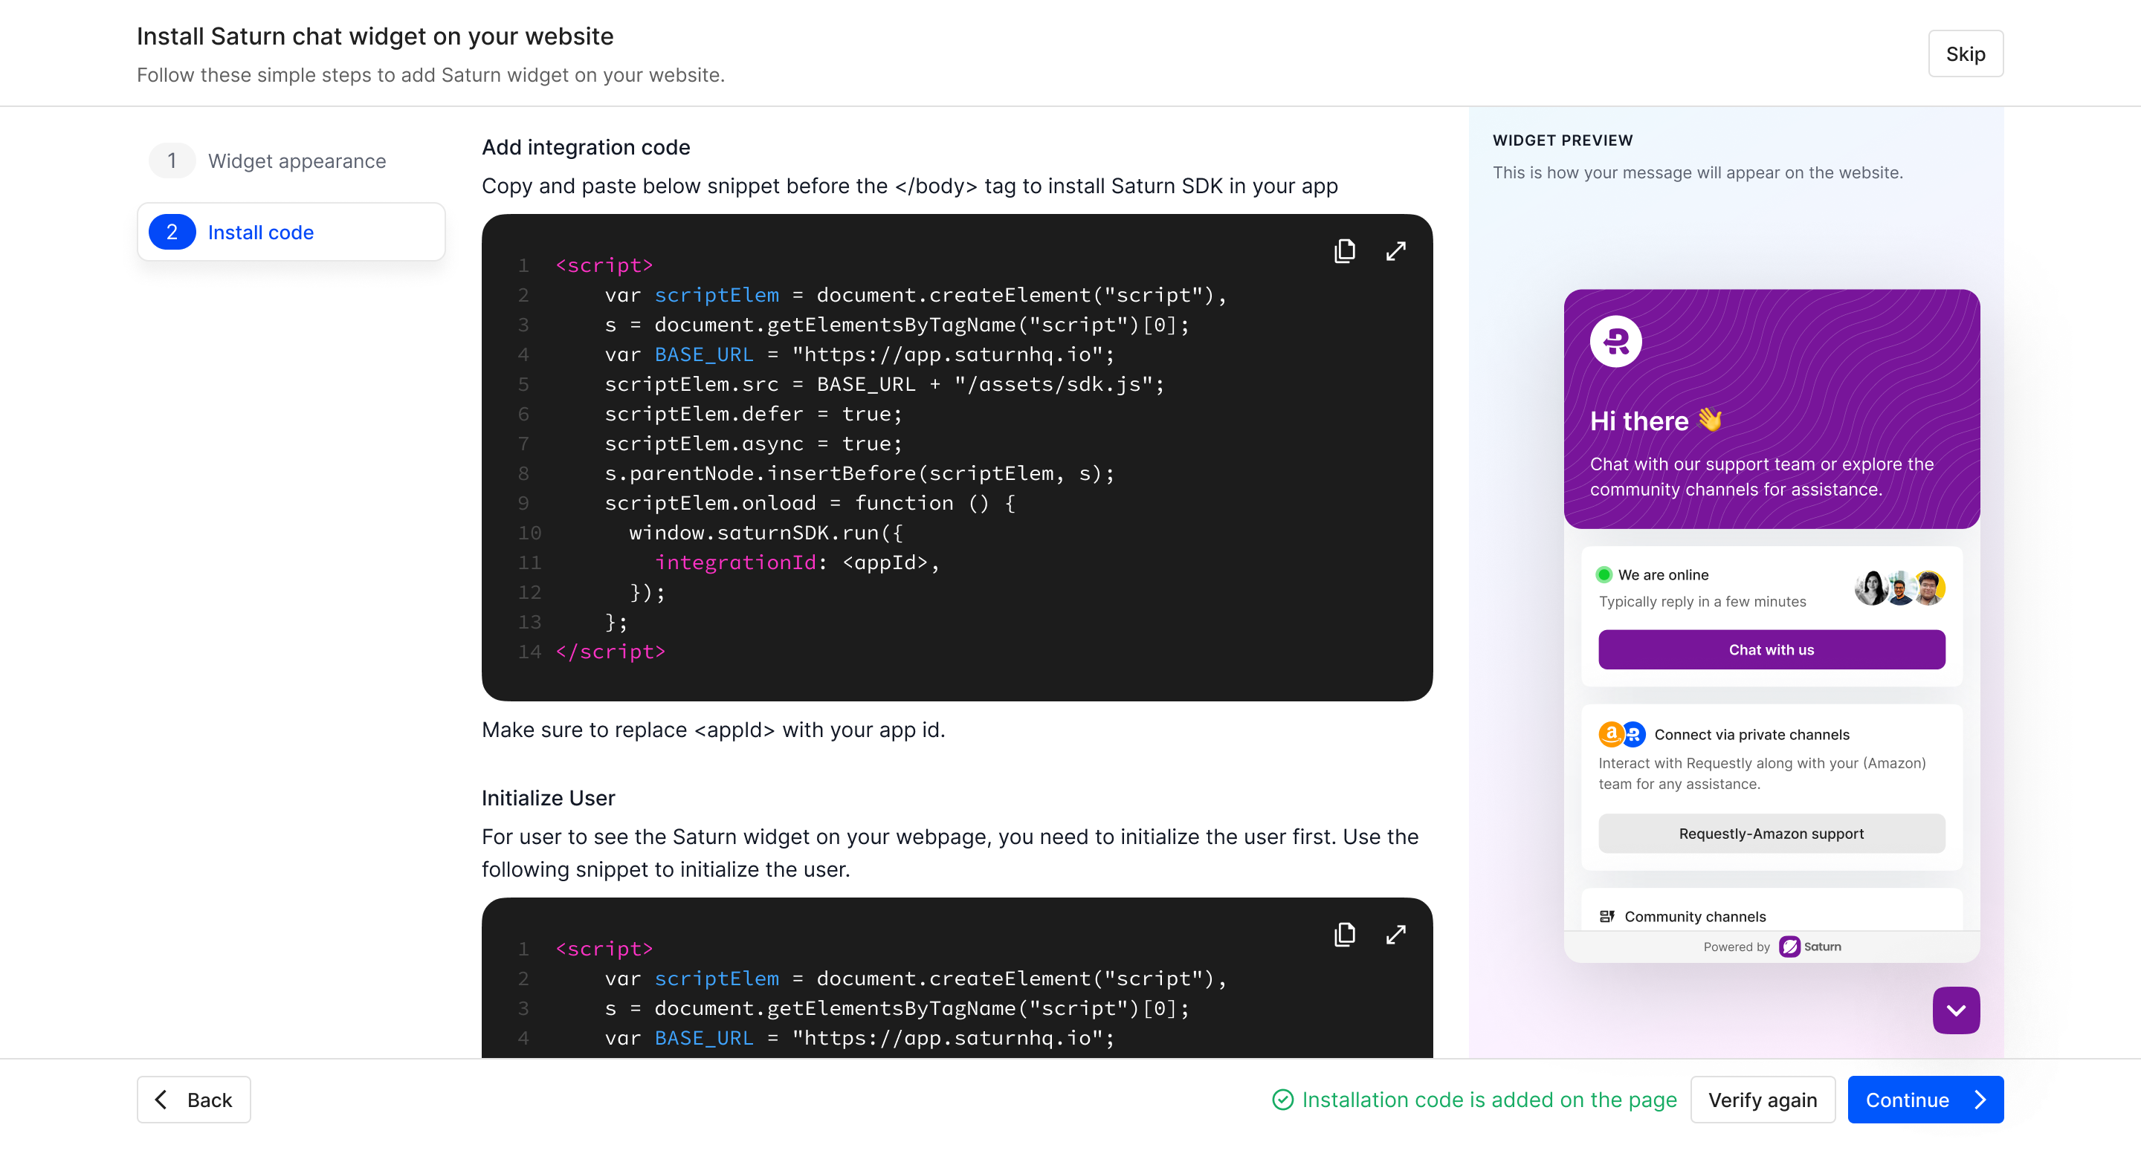Expand the integration code block

1395,251
